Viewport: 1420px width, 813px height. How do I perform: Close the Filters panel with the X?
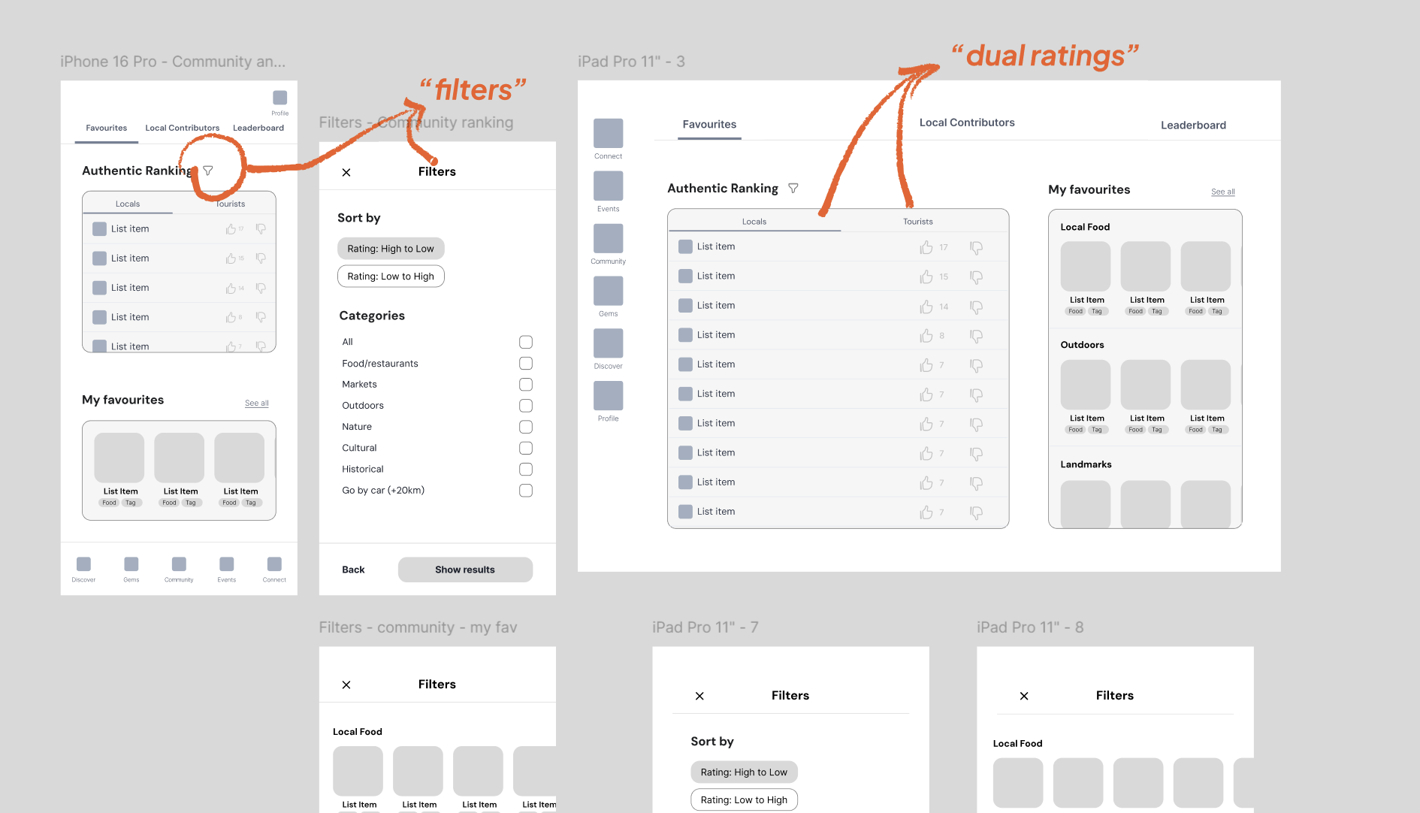(346, 172)
